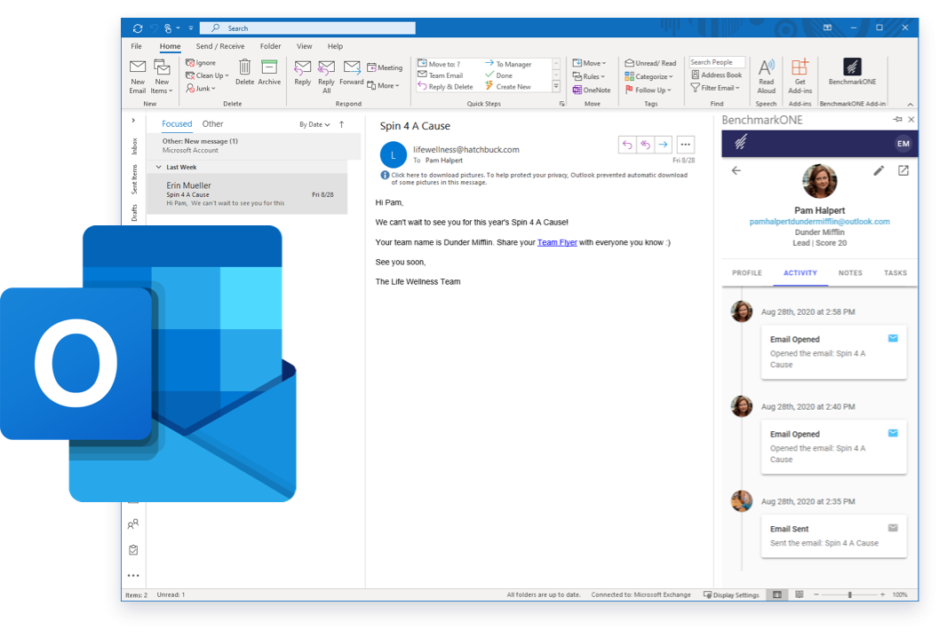The height and width of the screenshot is (637, 947).
Task: Collapse the Last Week group
Action: click(x=159, y=167)
